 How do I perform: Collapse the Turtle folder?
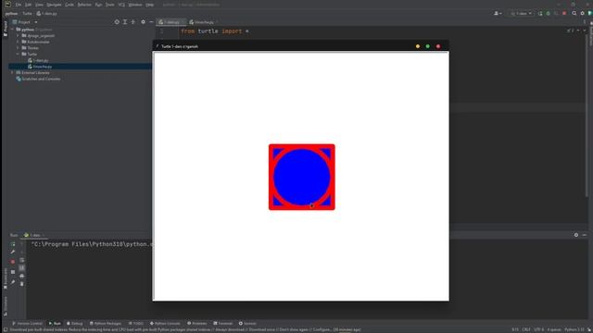point(18,55)
